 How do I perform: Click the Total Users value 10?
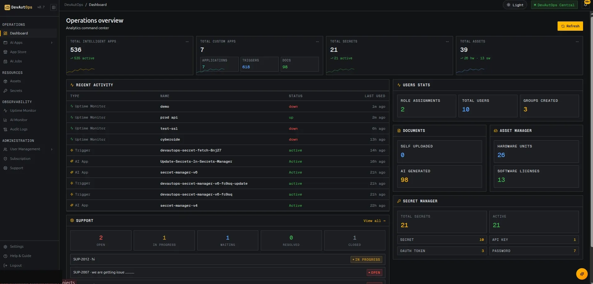click(466, 109)
